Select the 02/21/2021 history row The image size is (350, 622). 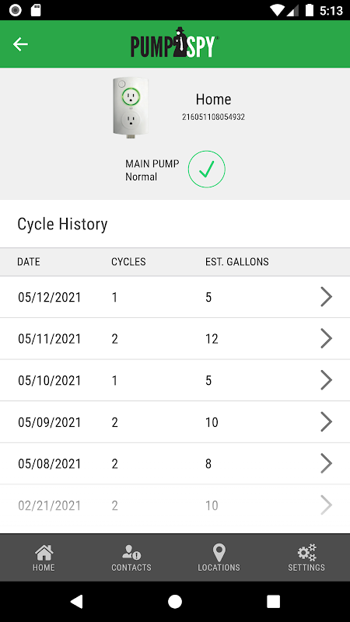(175, 505)
